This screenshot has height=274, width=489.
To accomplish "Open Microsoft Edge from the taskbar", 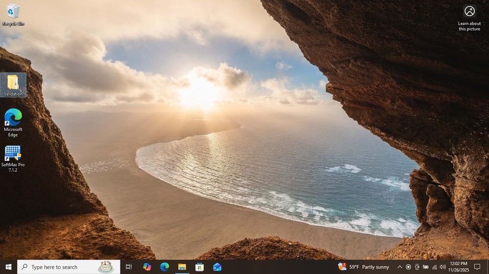I will [x=164, y=267].
